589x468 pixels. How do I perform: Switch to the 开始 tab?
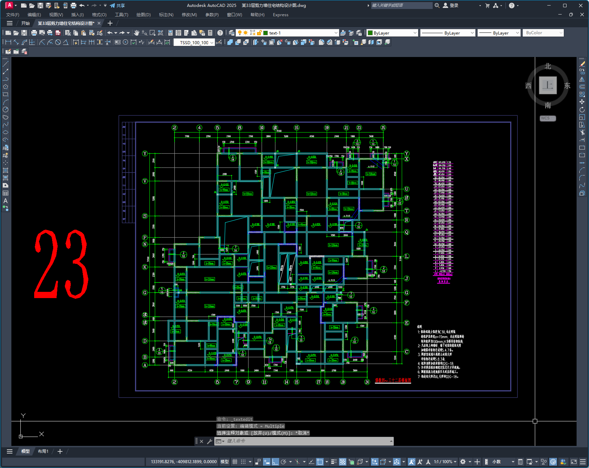[26, 23]
